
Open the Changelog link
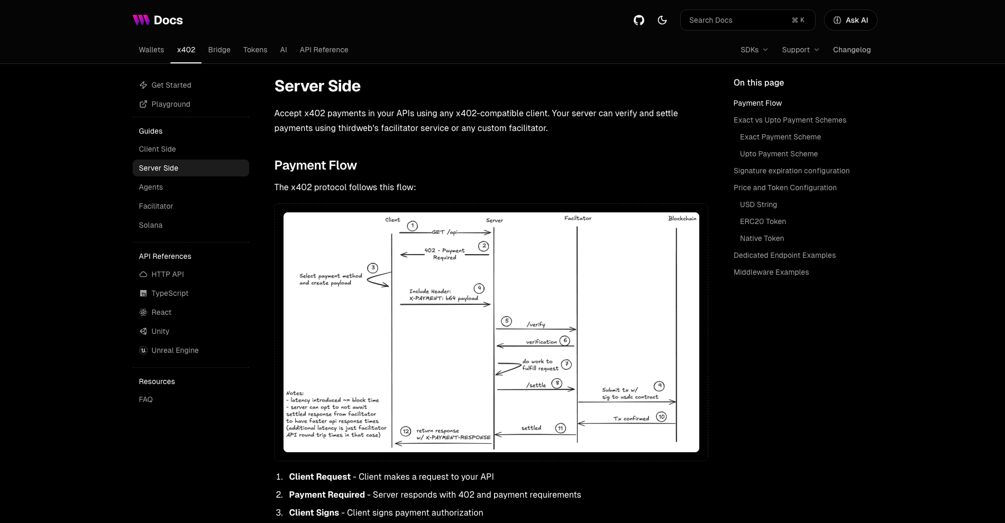(852, 50)
